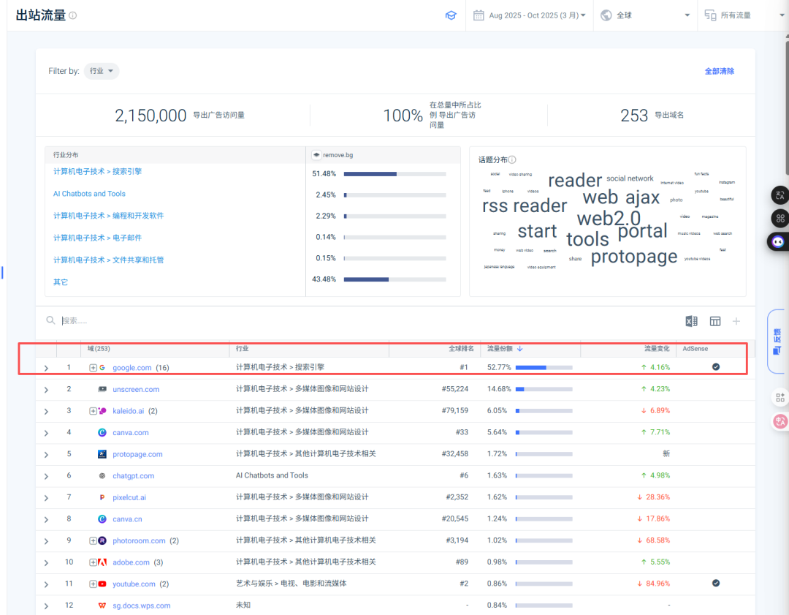Click the remove.bg icon in chart header

(316, 154)
